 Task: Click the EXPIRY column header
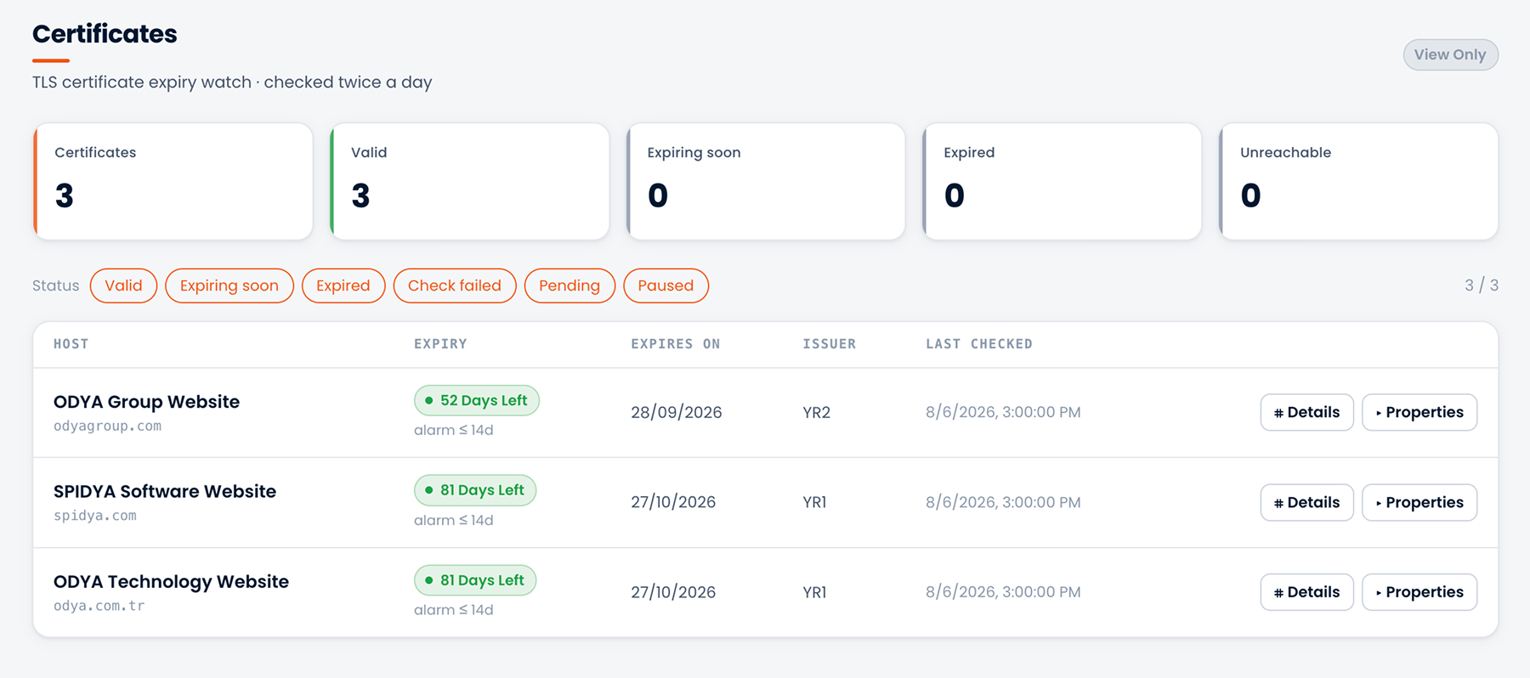[440, 344]
